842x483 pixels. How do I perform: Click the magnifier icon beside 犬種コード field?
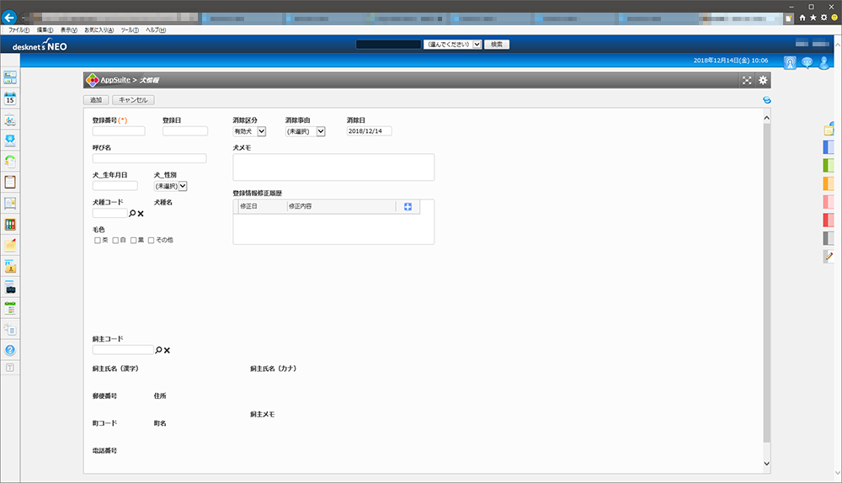(x=132, y=214)
